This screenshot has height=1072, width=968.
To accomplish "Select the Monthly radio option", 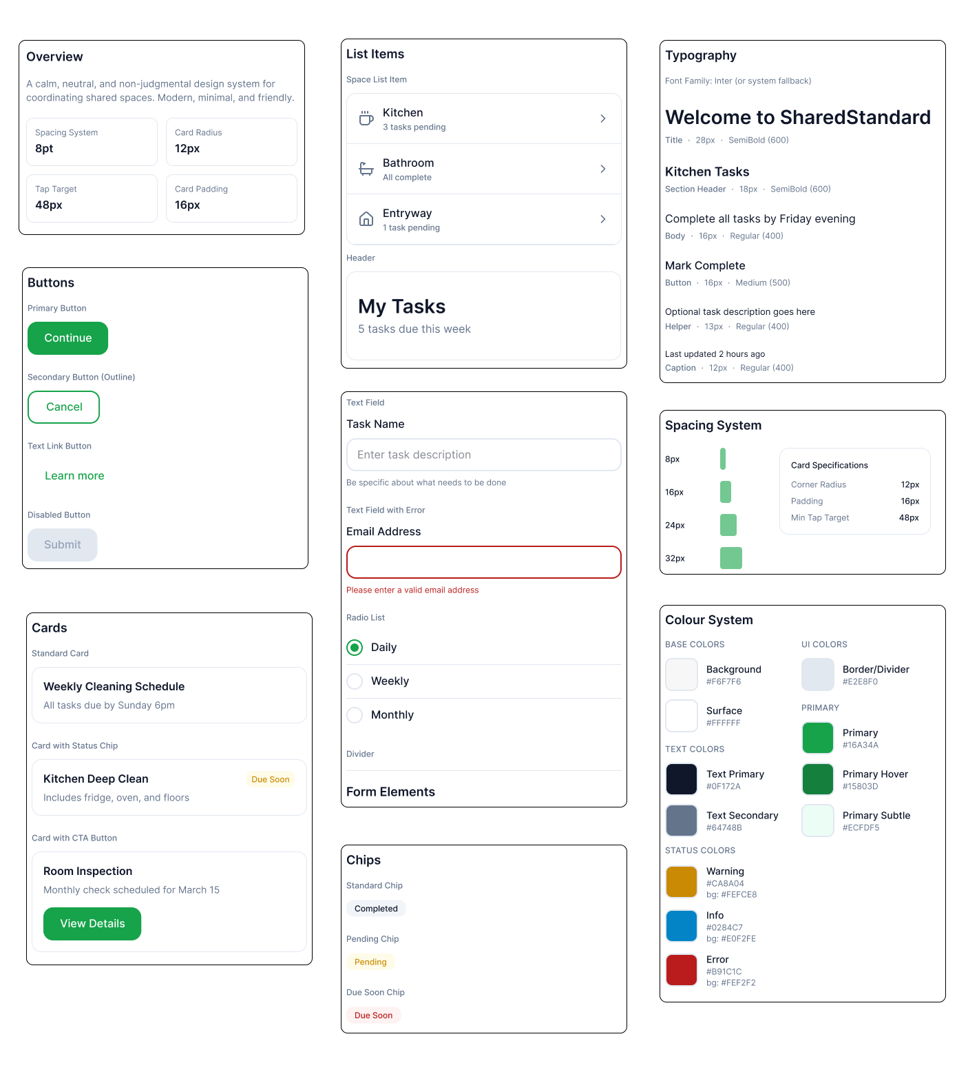I will (x=355, y=715).
